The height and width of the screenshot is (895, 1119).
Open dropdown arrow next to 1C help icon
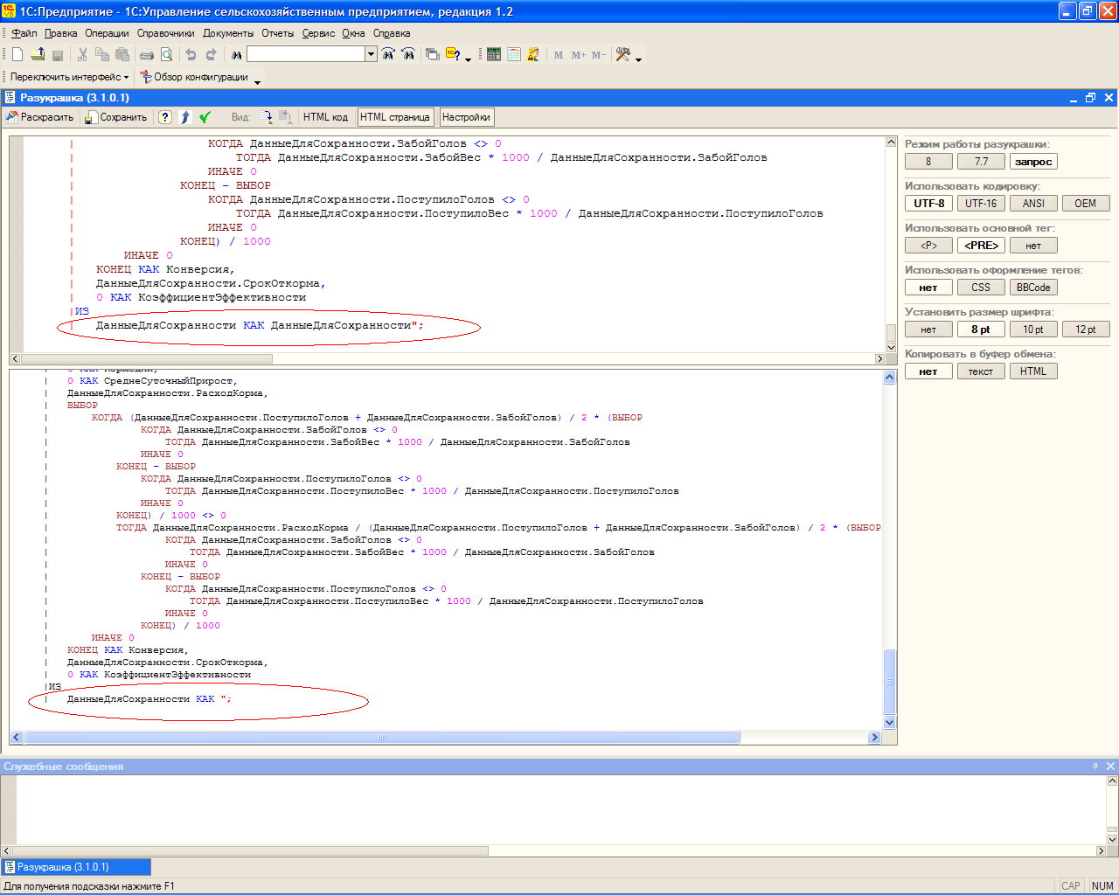click(x=469, y=59)
